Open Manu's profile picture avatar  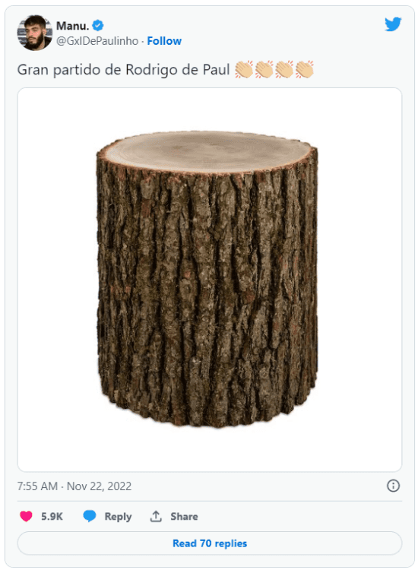click(35, 33)
